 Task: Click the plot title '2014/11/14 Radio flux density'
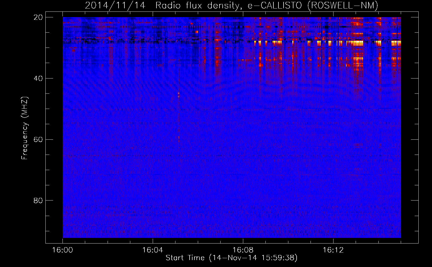point(163,5)
